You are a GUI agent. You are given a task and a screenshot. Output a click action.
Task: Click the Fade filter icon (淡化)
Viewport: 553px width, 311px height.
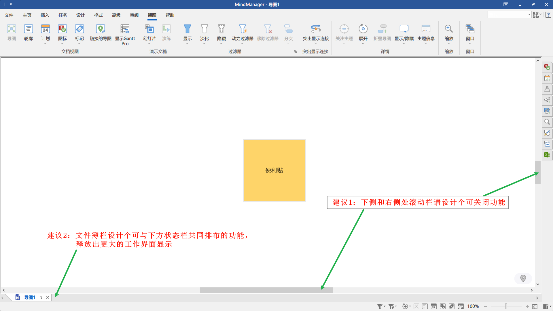tap(204, 33)
